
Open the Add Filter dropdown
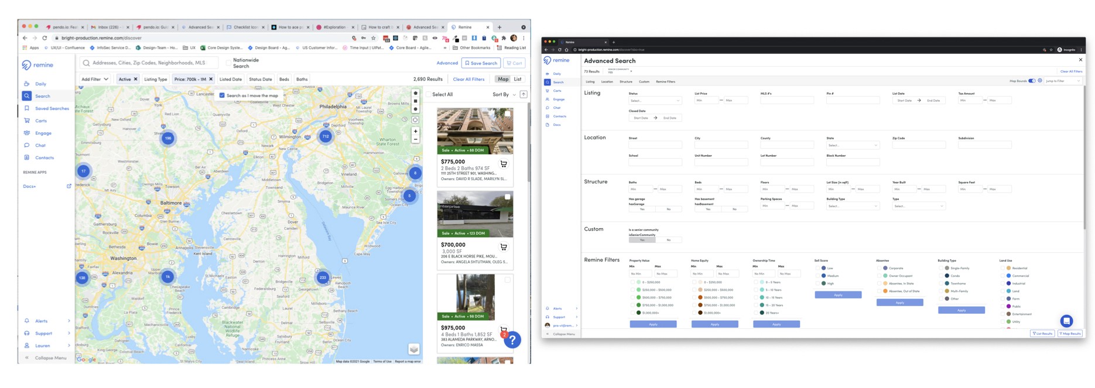point(95,79)
